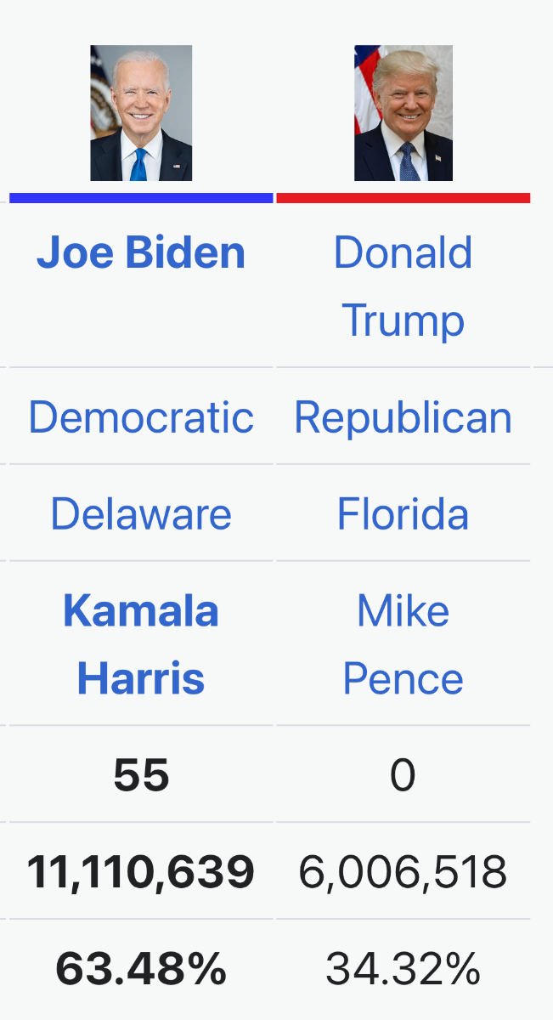Select the 0 electoral votes cell
The height and width of the screenshot is (1020, 553).
[403, 775]
